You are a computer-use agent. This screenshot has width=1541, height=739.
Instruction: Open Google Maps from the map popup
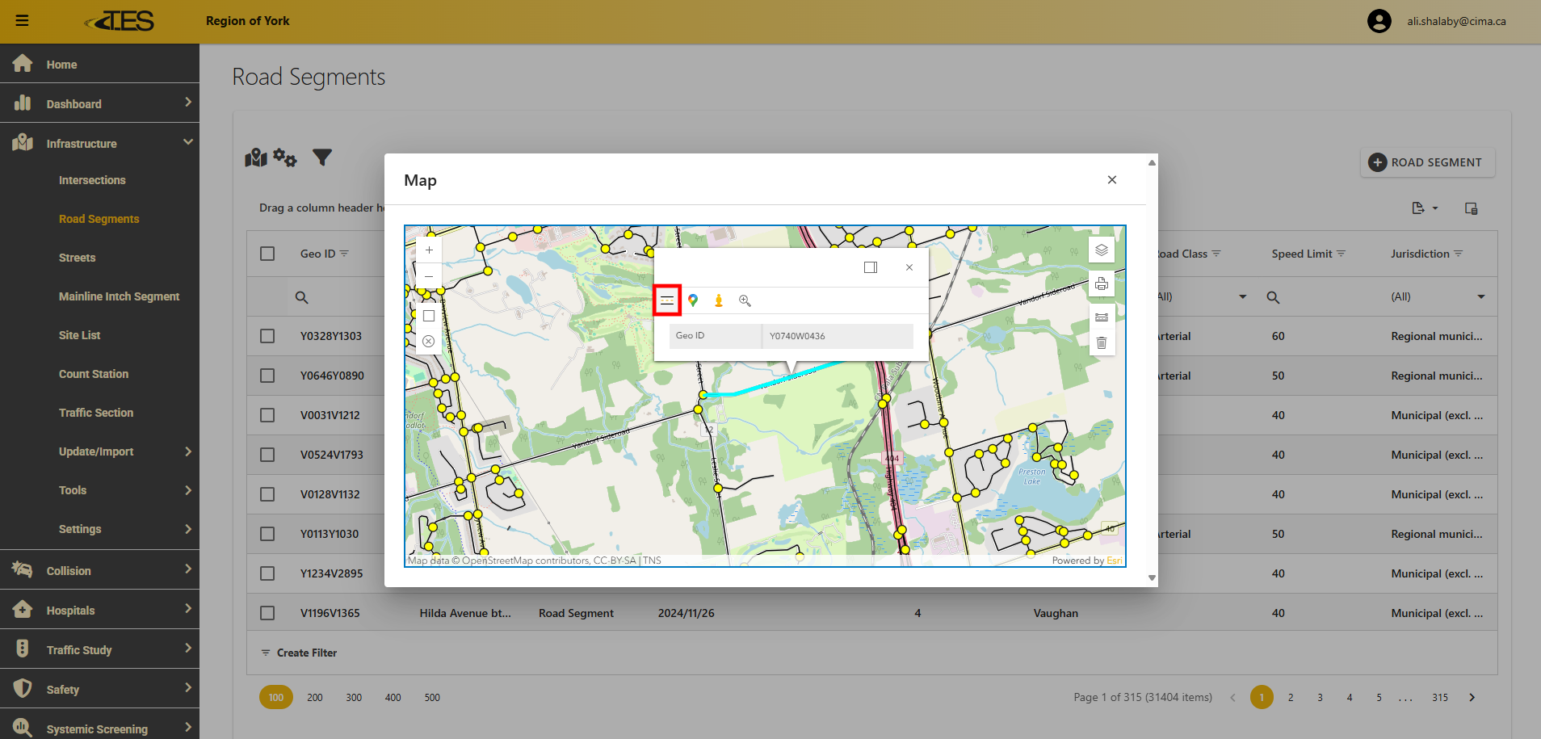click(x=693, y=300)
